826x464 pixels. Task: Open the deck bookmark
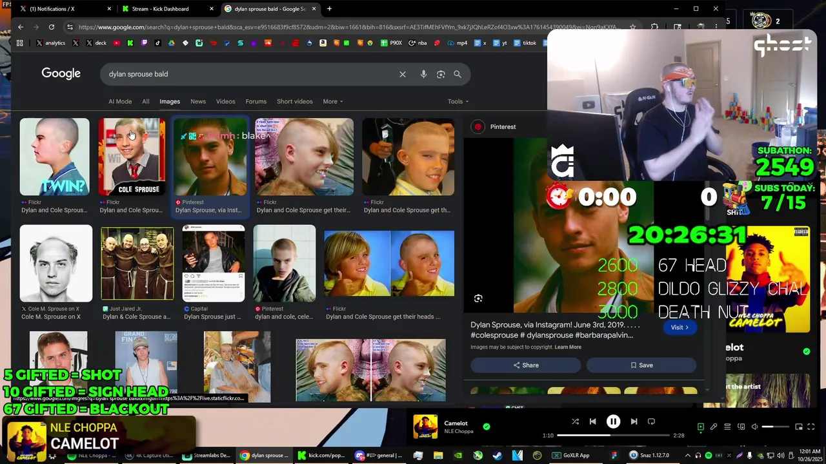[96, 43]
